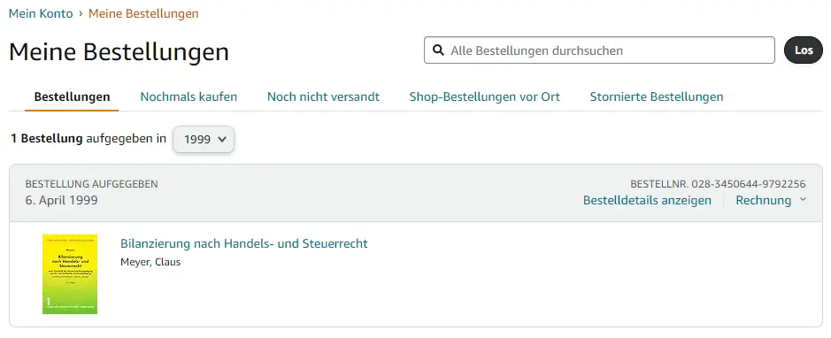Click the Meine Bestellungen breadcrumb
Viewport: 831px width, 338px height.
[143, 14]
